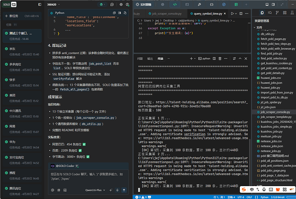296x199 pixels.
Task: Collapse the task list sidebar
Action: (39, 4)
